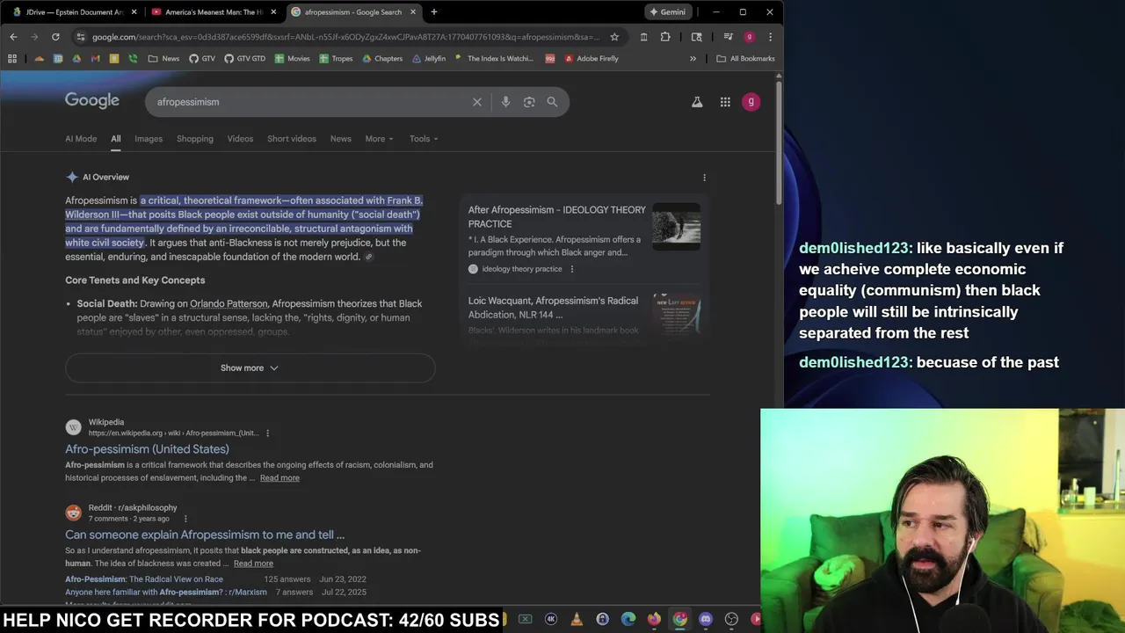Open the Tropes bookmark
The image size is (1125, 633).
coord(336,59)
